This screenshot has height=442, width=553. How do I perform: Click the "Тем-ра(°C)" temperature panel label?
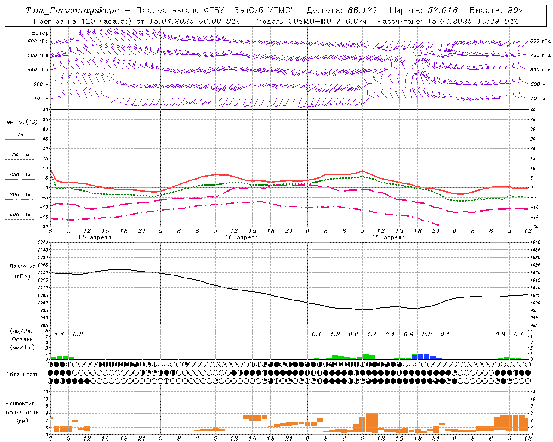(20, 122)
